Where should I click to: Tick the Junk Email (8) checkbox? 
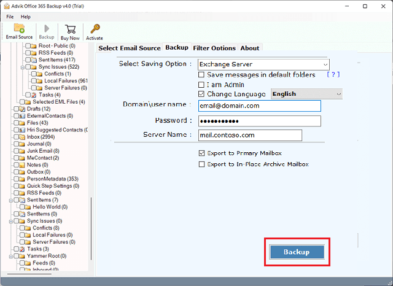tap(17, 151)
